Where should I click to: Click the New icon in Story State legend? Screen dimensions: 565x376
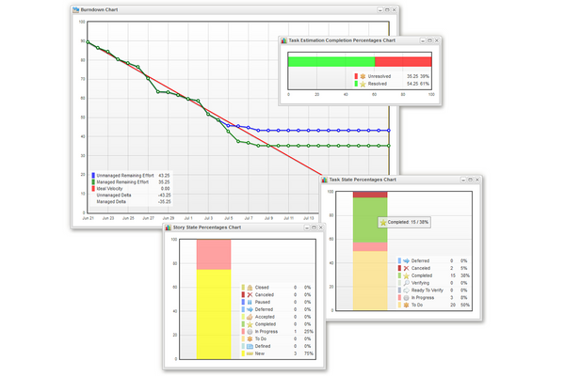250,353
